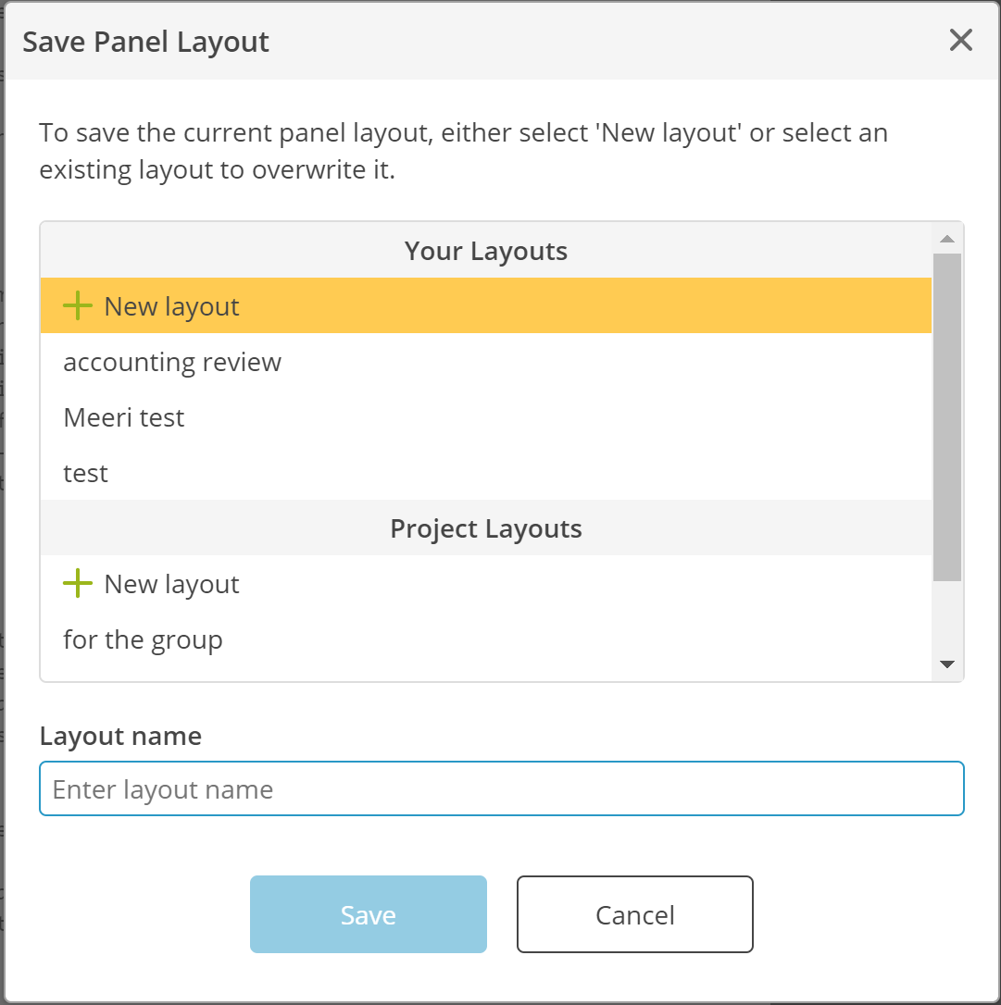Choose the for the group layout

[x=486, y=639]
